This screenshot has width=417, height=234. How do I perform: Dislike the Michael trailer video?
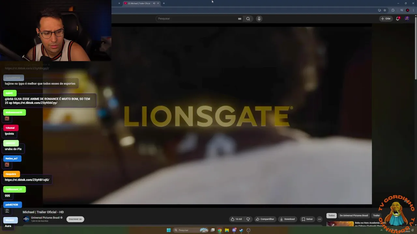[248, 219]
